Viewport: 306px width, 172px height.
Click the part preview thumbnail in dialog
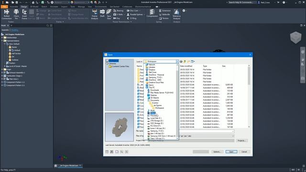click(120, 127)
